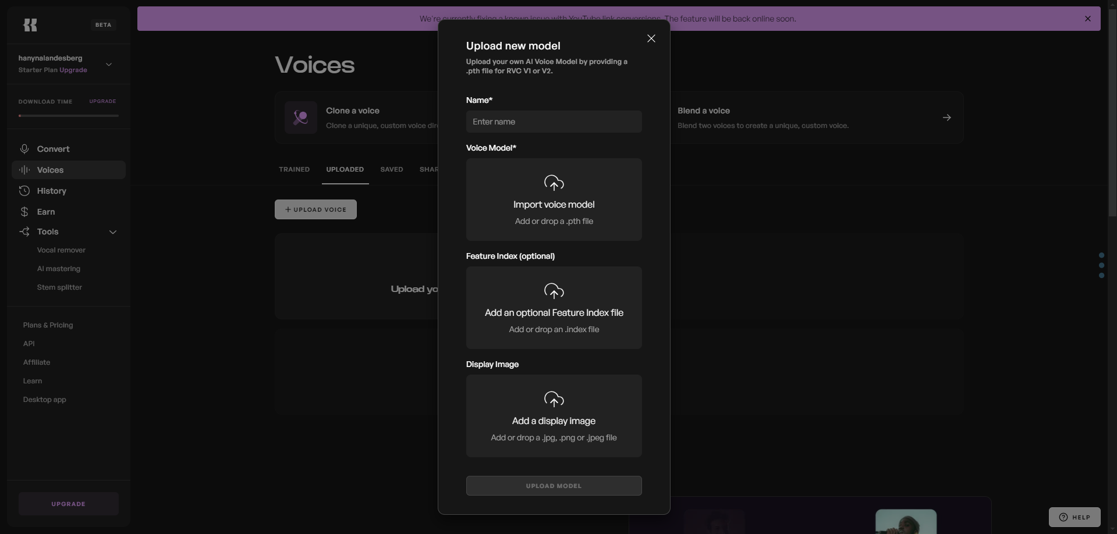Viewport: 1117px width, 534px height.
Task: Open the Affiliate link
Action: pyautogui.click(x=37, y=362)
